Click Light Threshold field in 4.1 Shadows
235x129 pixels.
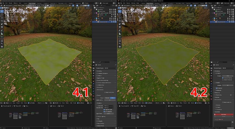[109, 114]
